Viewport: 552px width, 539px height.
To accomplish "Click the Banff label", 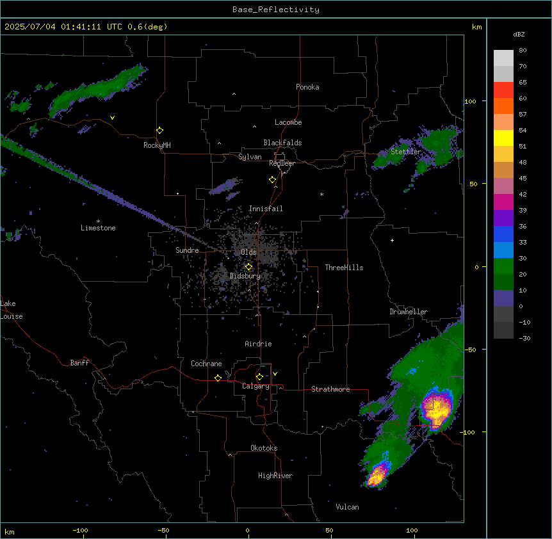I will pyautogui.click(x=79, y=363).
